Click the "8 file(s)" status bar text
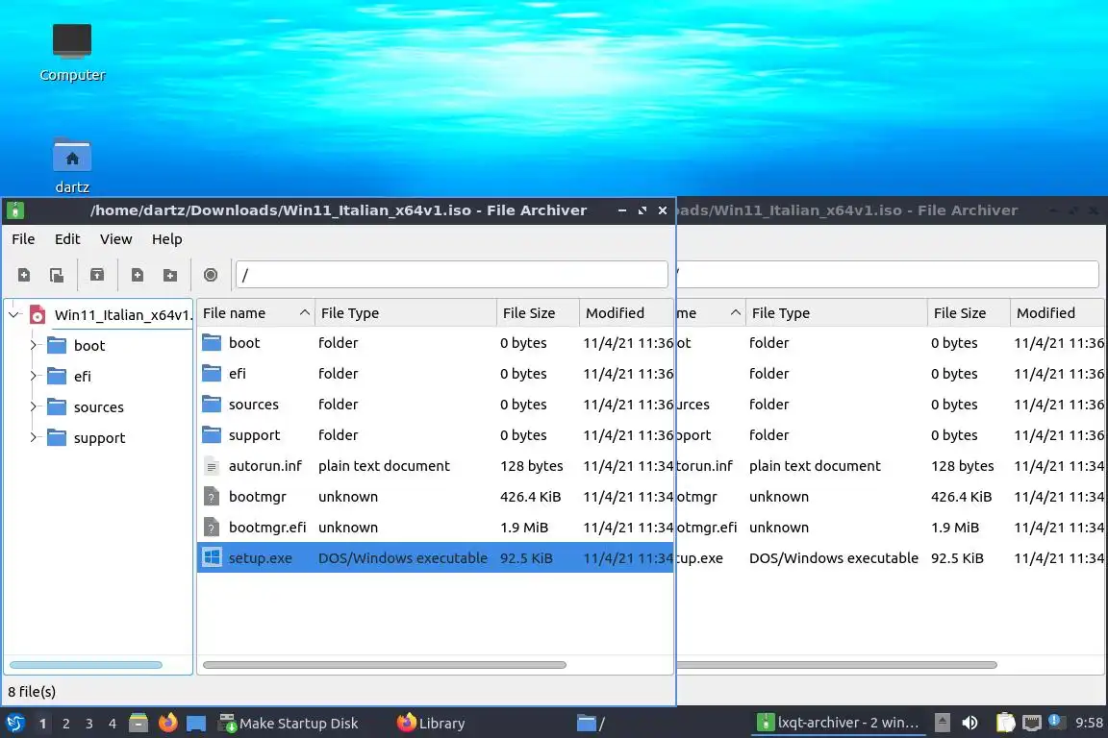The width and height of the screenshot is (1108, 738). coord(32,691)
